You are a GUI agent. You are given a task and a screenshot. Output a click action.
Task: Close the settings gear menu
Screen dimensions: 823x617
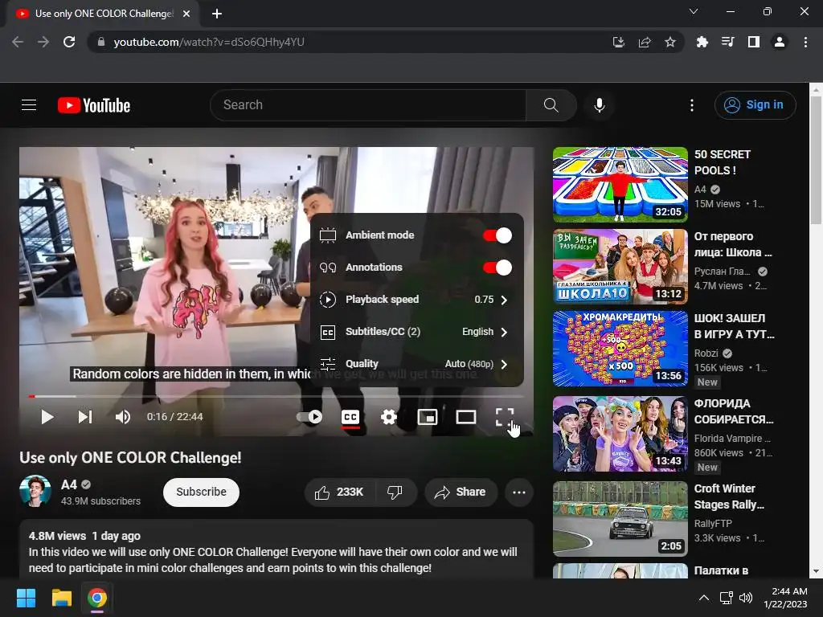tap(389, 417)
